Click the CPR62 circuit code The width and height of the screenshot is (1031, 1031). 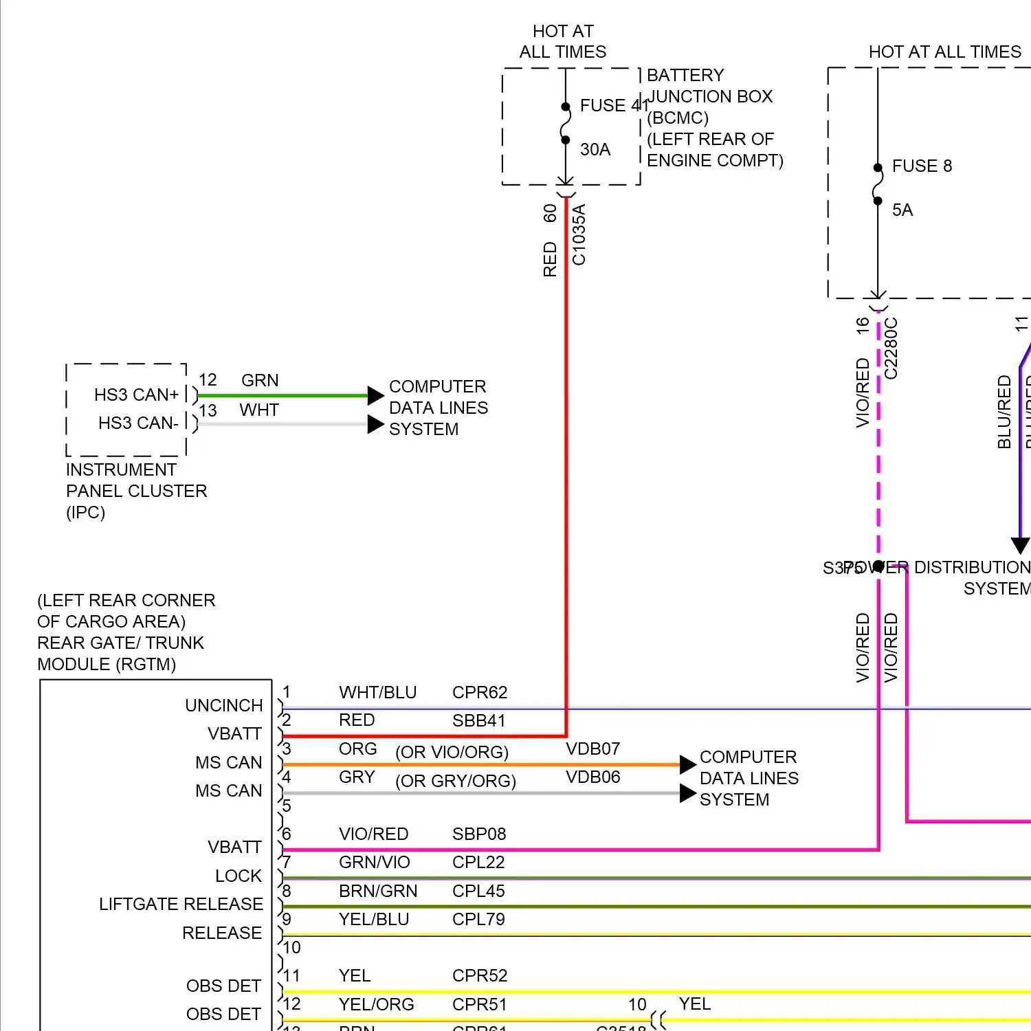[x=480, y=692]
